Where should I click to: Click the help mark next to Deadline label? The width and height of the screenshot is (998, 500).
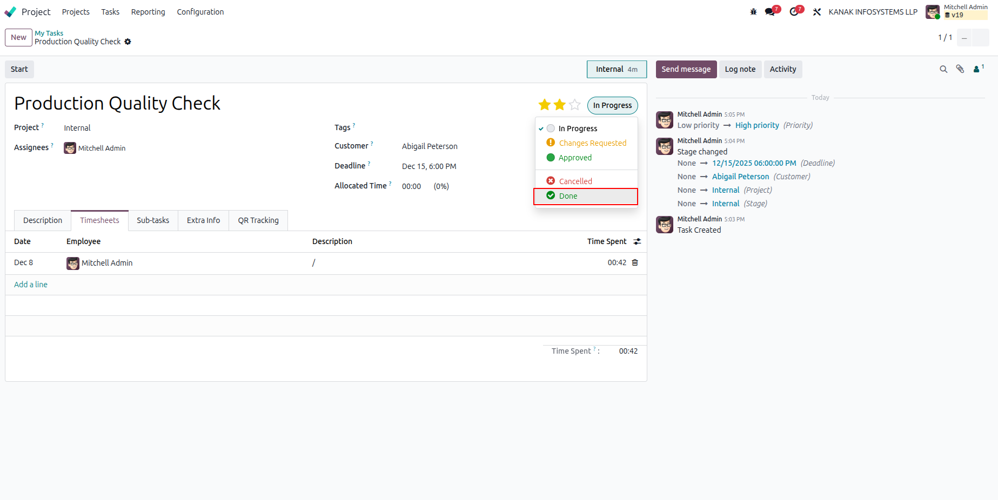click(369, 164)
